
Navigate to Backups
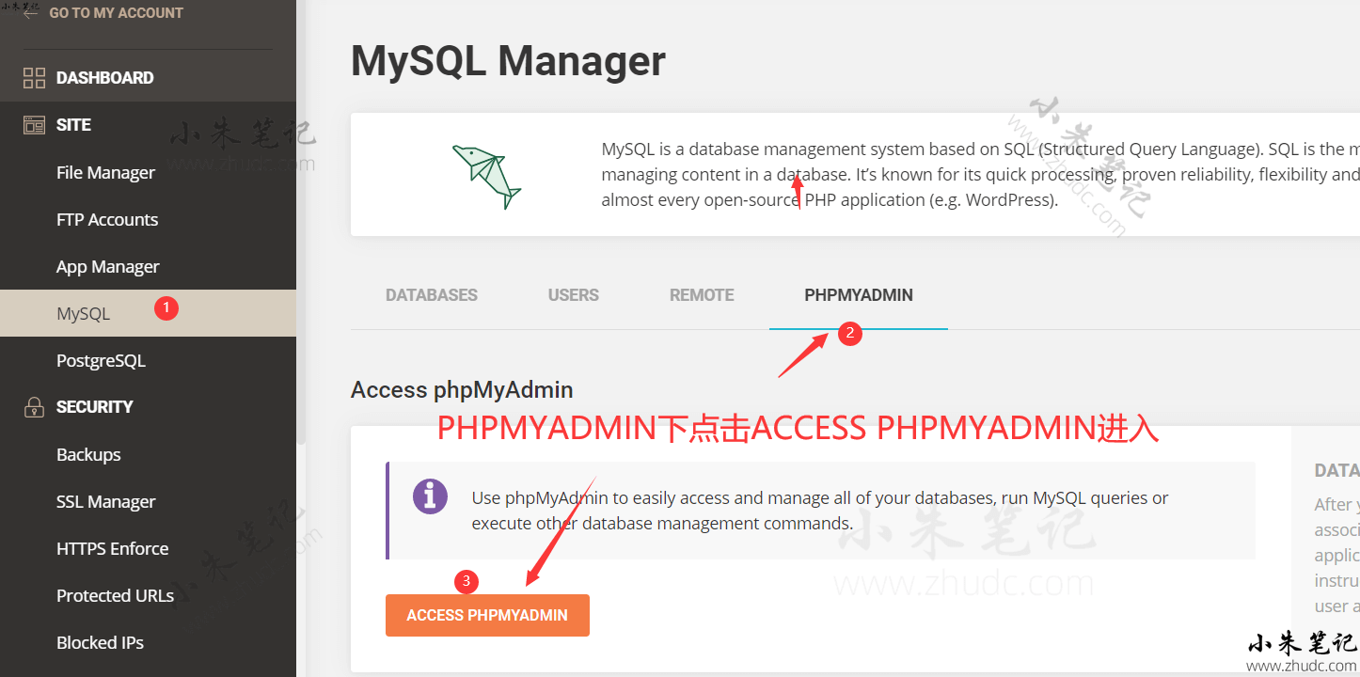coord(88,455)
